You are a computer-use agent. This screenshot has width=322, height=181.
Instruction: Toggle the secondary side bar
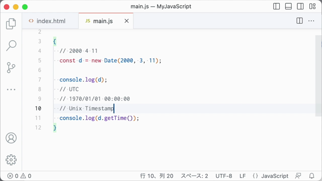coord(300,7)
